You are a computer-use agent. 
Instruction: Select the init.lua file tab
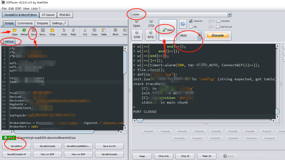coord(9,41)
